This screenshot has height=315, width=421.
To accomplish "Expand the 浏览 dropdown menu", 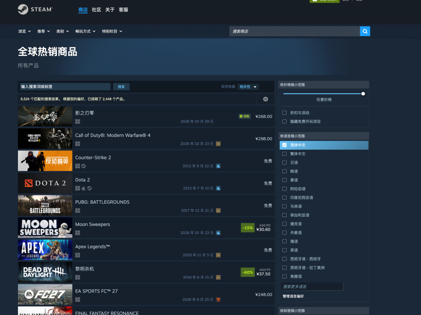I will [x=25, y=31].
